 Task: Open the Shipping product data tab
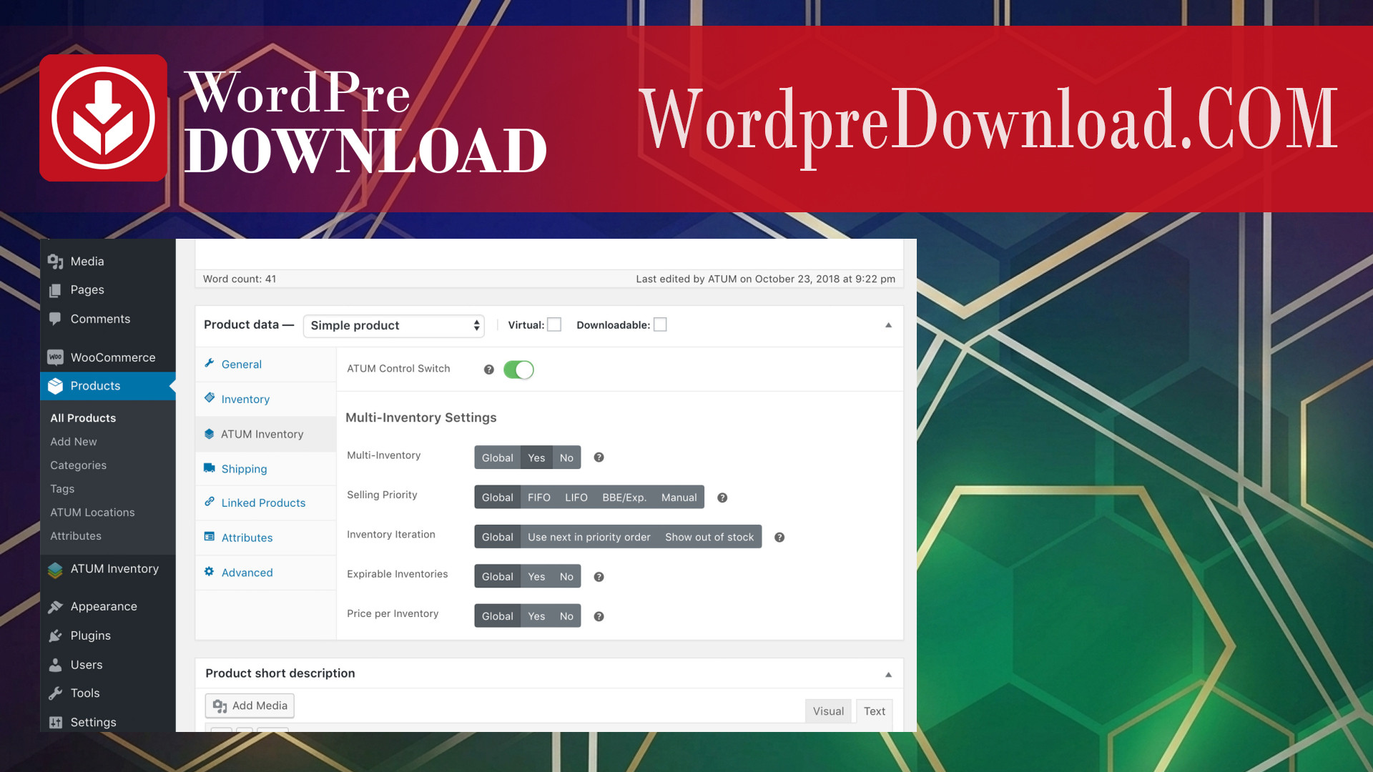(265, 469)
